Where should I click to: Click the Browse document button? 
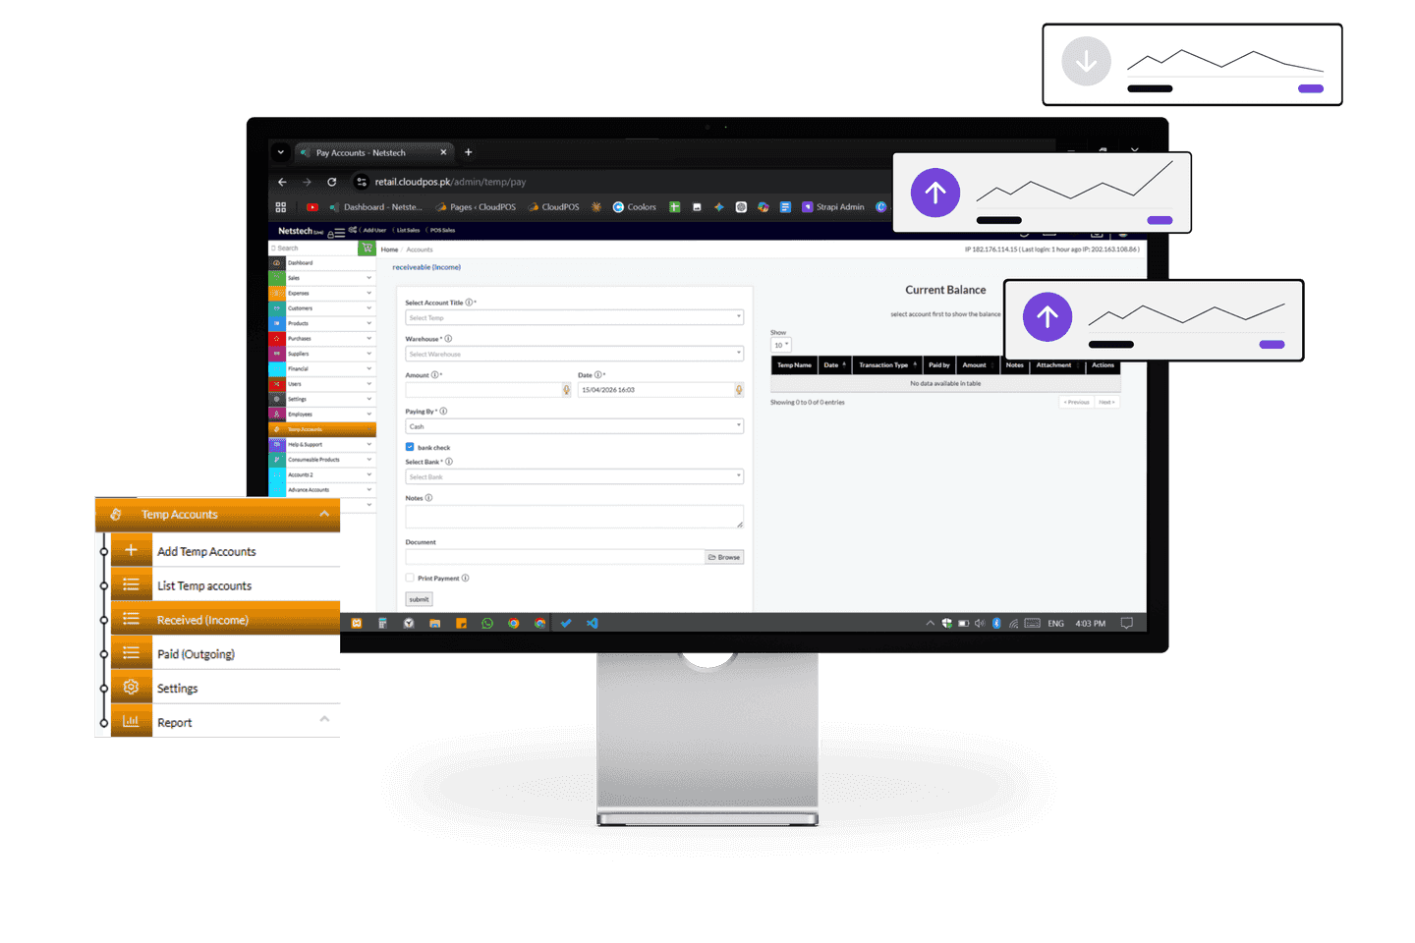[724, 557]
